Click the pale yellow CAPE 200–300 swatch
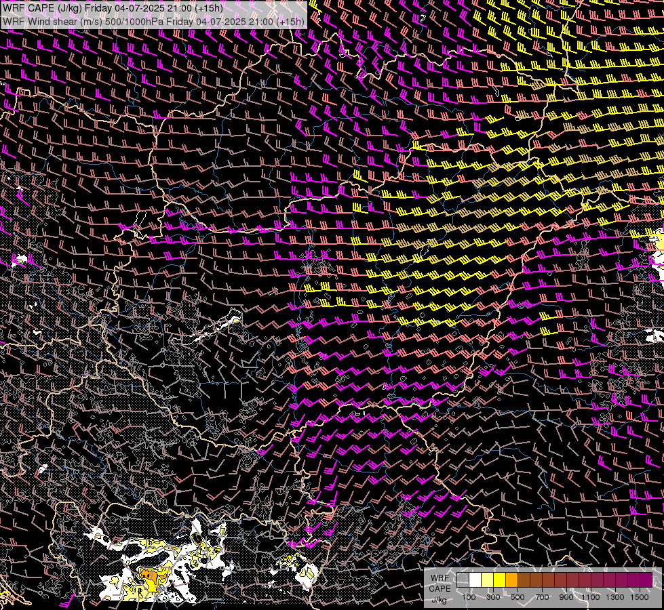The width and height of the screenshot is (664, 610). pyautogui.click(x=488, y=580)
